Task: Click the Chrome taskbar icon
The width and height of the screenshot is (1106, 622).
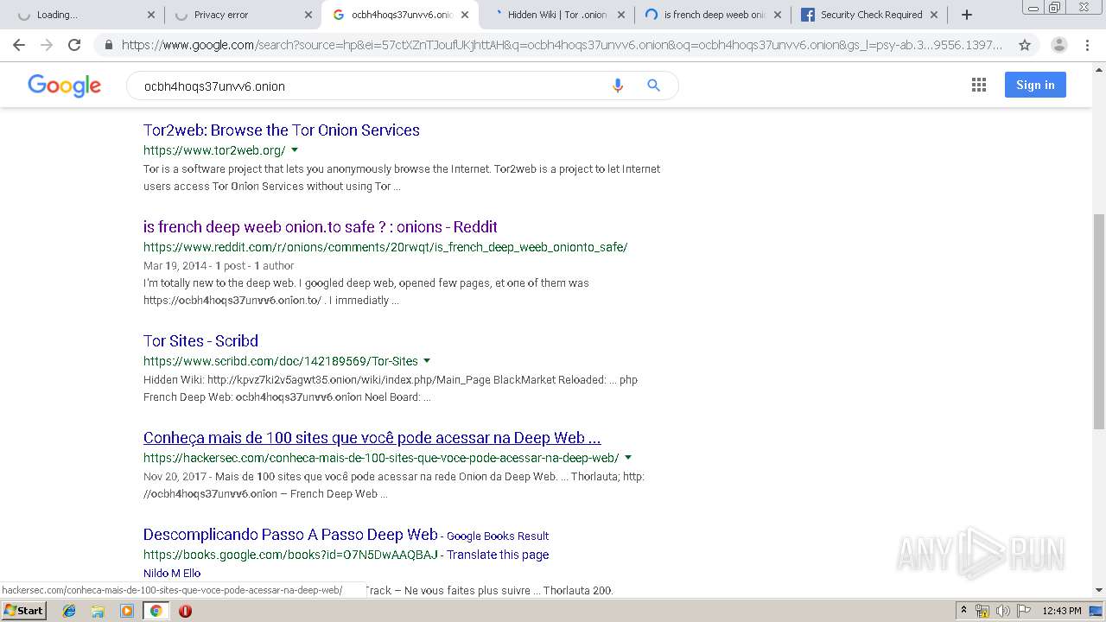Action: tap(156, 611)
